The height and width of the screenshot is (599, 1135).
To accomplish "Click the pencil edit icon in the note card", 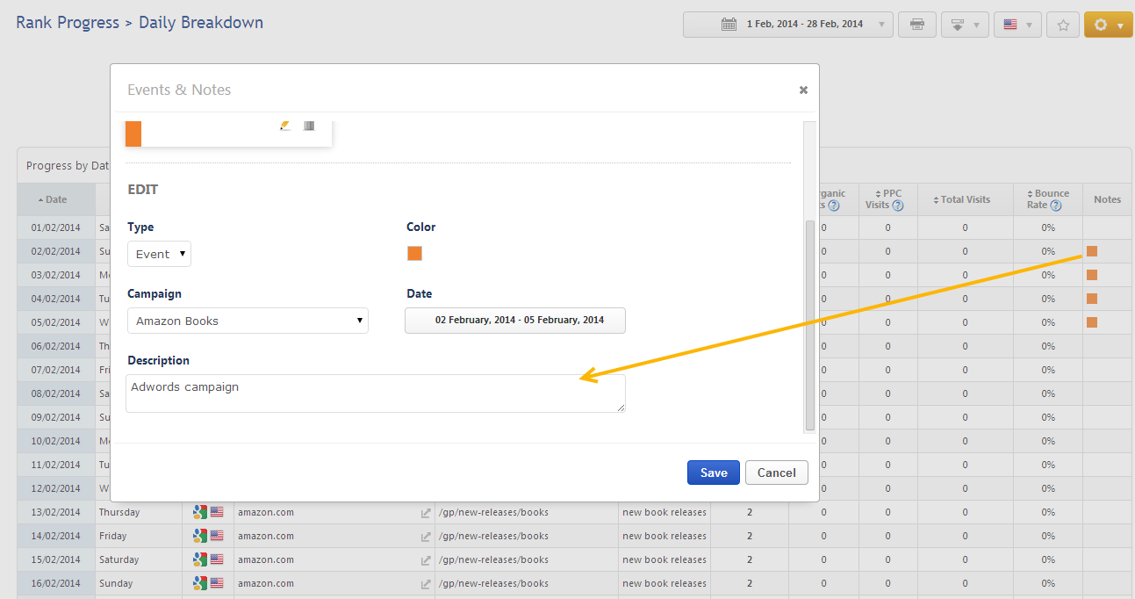I will [285, 126].
